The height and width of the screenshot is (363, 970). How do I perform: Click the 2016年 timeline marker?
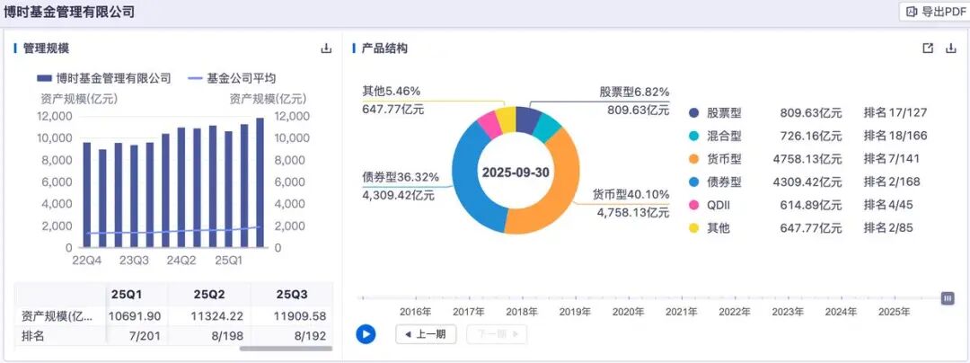[416, 312]
